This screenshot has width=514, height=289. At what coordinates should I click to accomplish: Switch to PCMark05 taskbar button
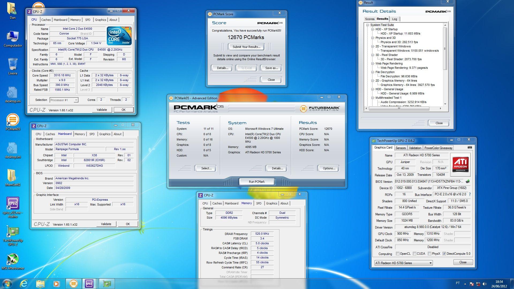[74, 284]
